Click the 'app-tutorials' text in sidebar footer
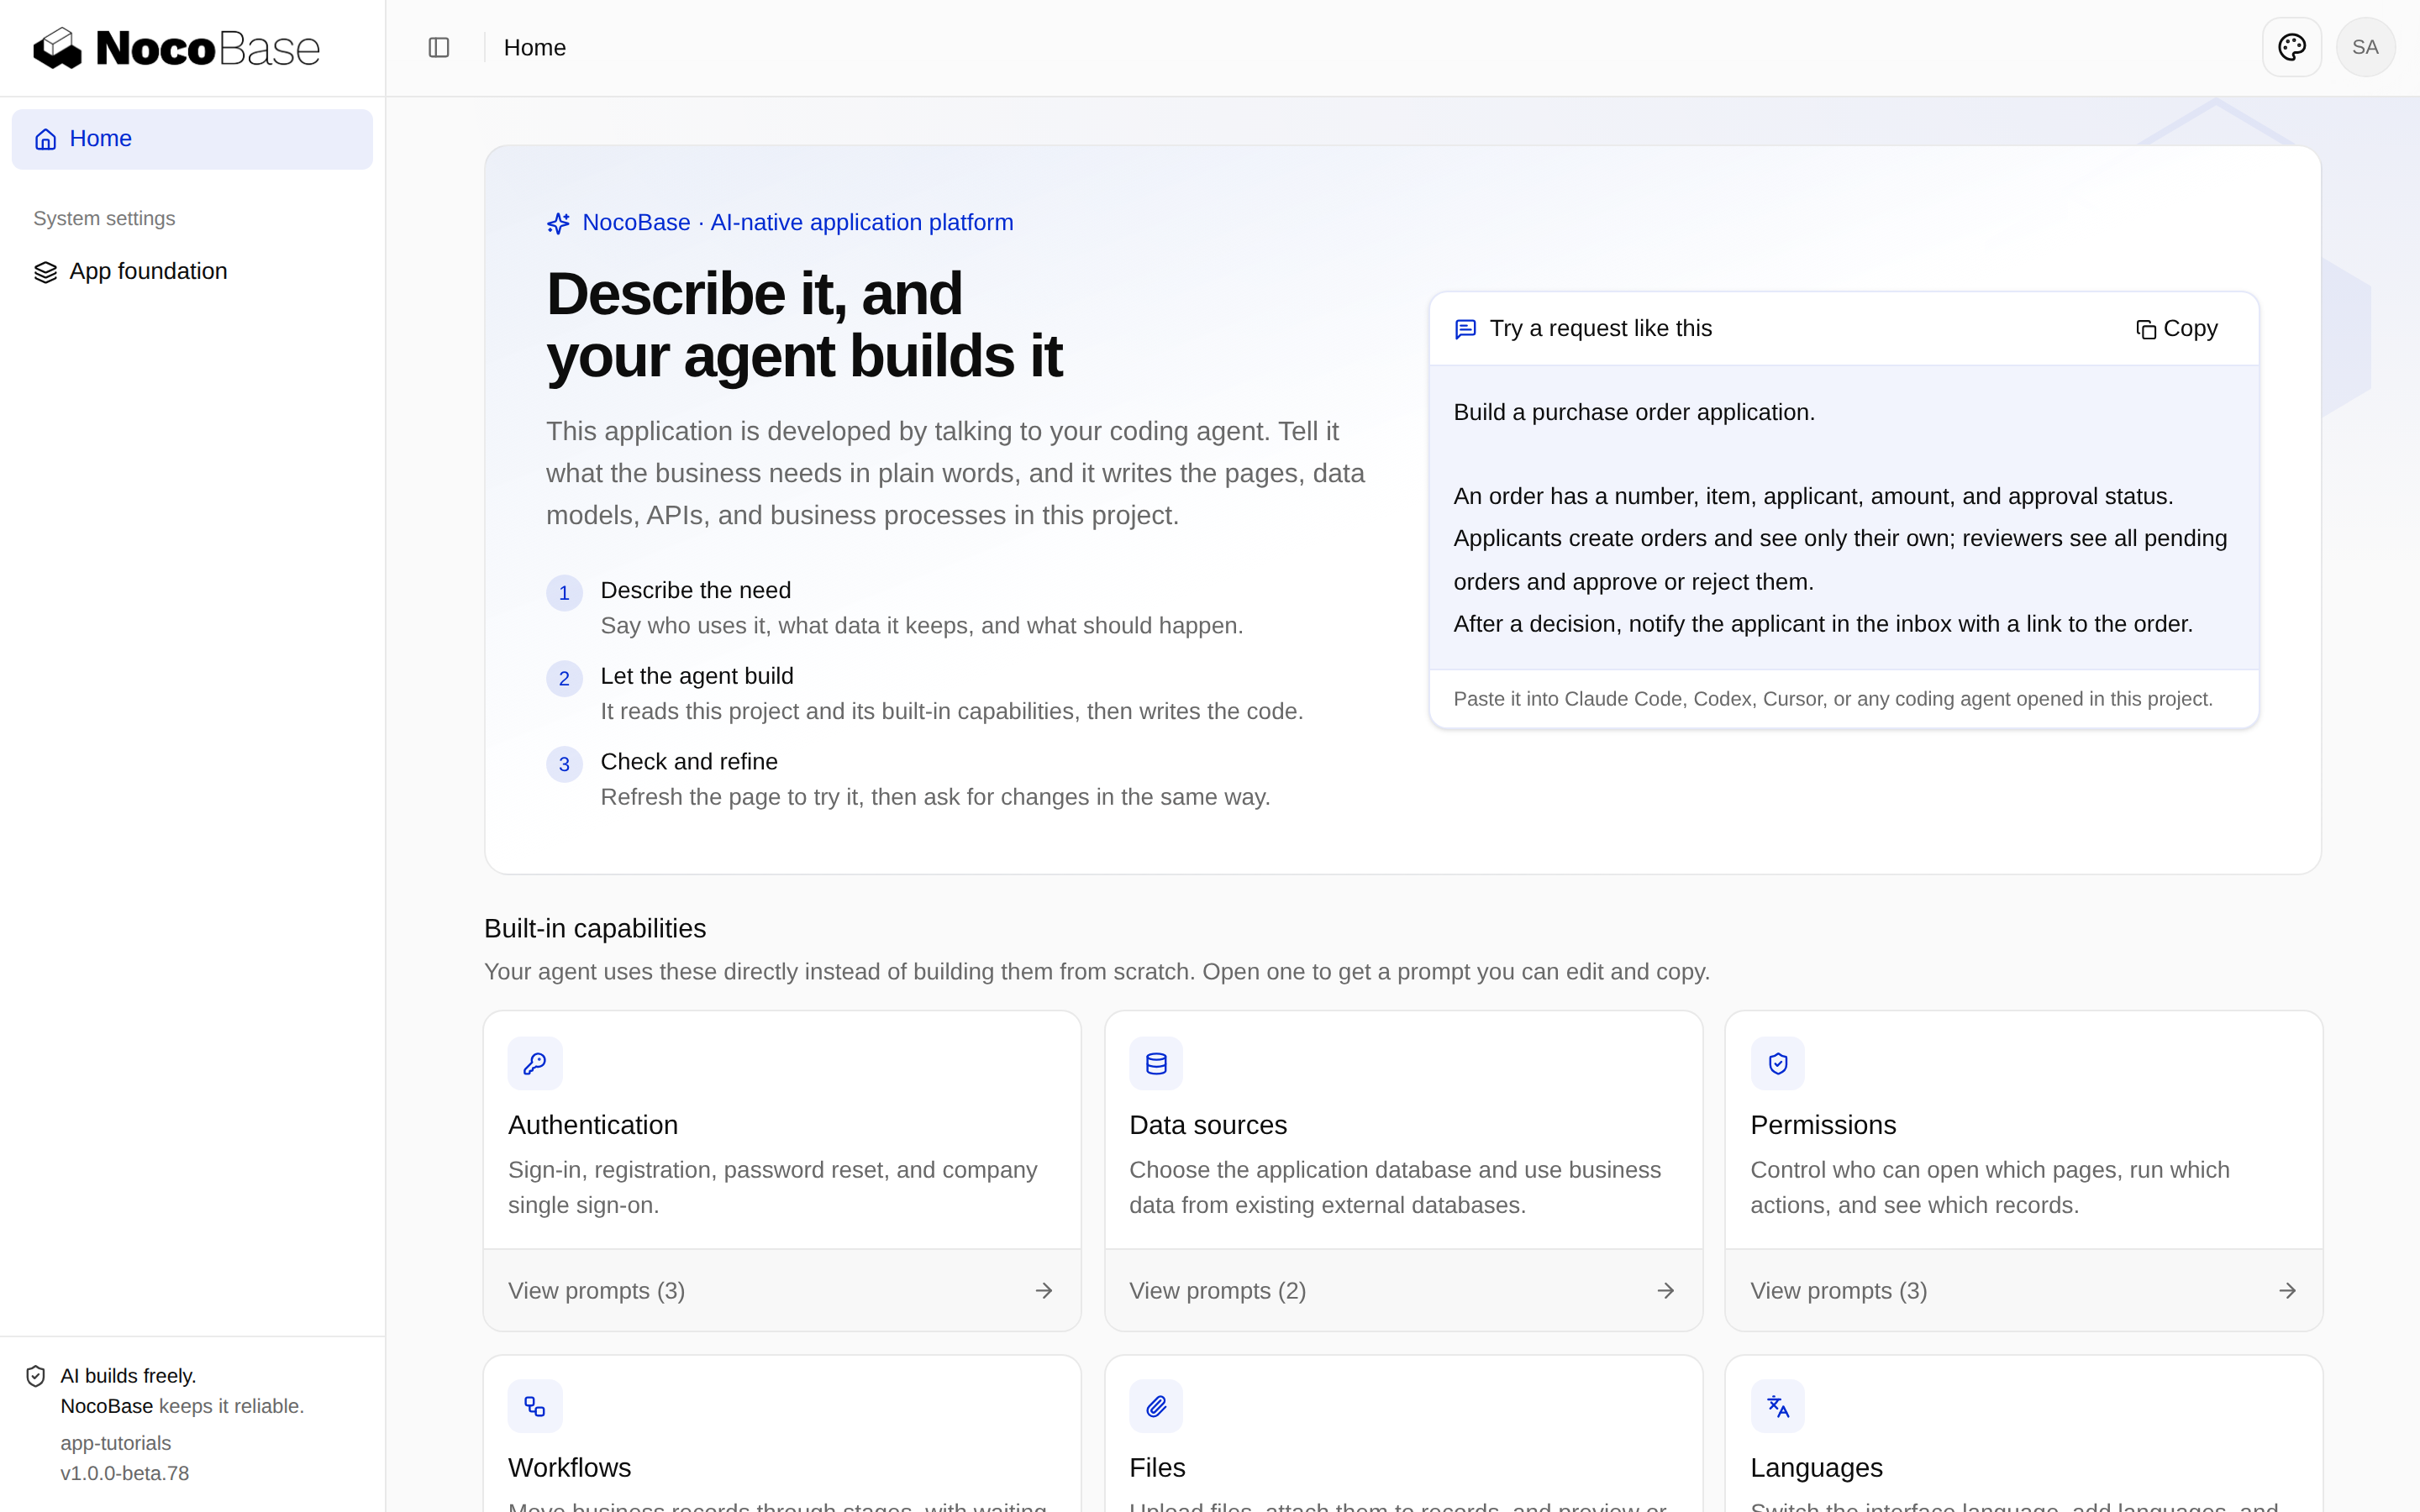Image resolution: width=2420 pixels, height=1512 pixels. (116, 1443)
